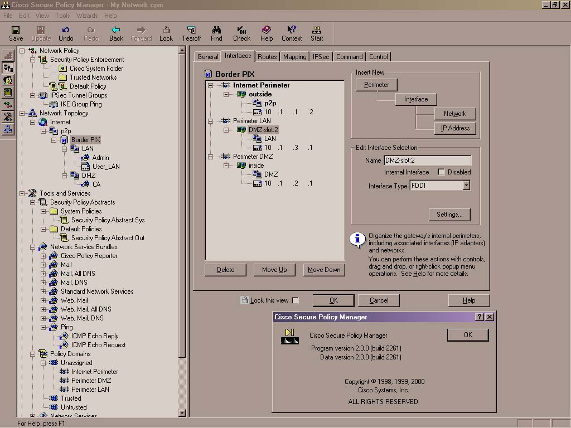Click the Trusted Networks folder icon
Image resolution: width=571 pixels, height=428 pixels.
pyautogui.click(x=62, y=77)
